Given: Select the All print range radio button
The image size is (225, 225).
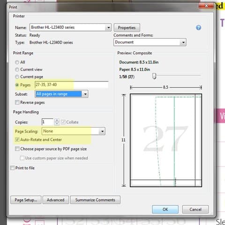Looking at the screenshot, I should click(x=17, y=62).
